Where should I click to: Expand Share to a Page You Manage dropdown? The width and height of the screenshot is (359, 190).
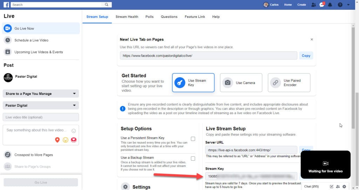click(41, 93)
